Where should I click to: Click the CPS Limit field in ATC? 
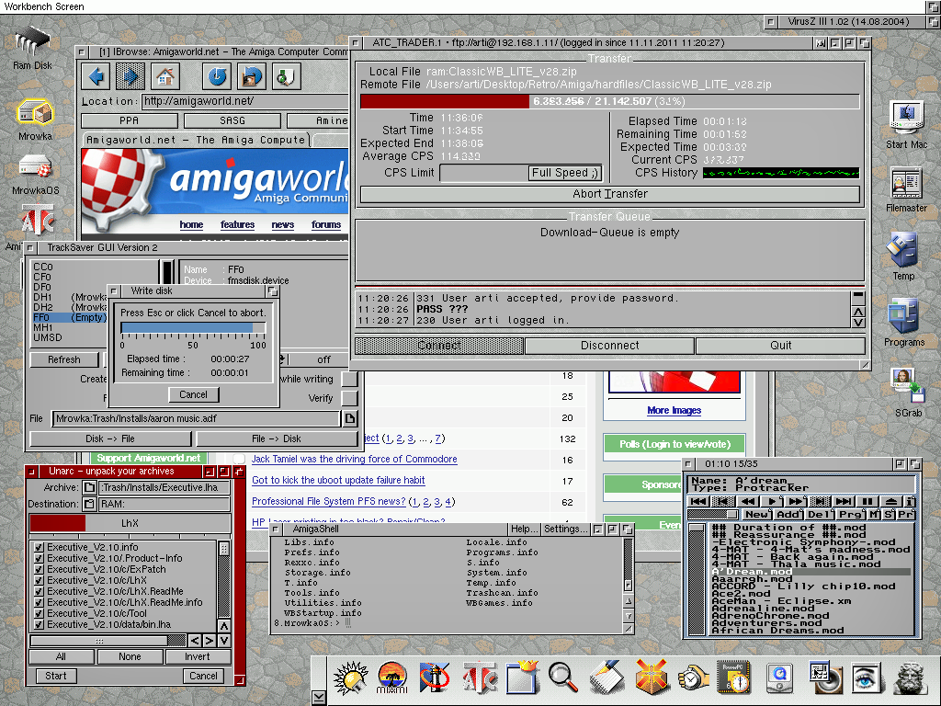[483, 173]
